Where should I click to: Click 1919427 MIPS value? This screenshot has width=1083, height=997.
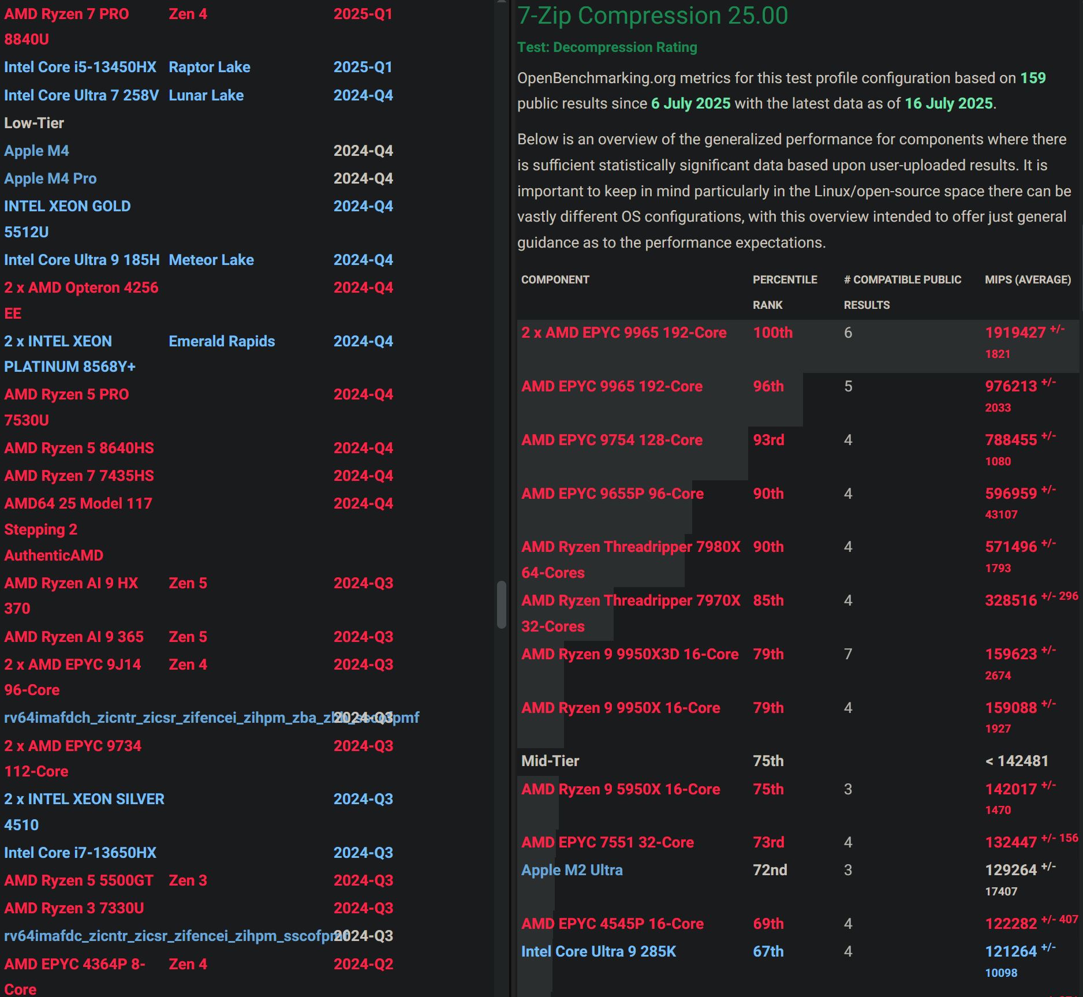pyautogui.click(x=1015, y=333)
